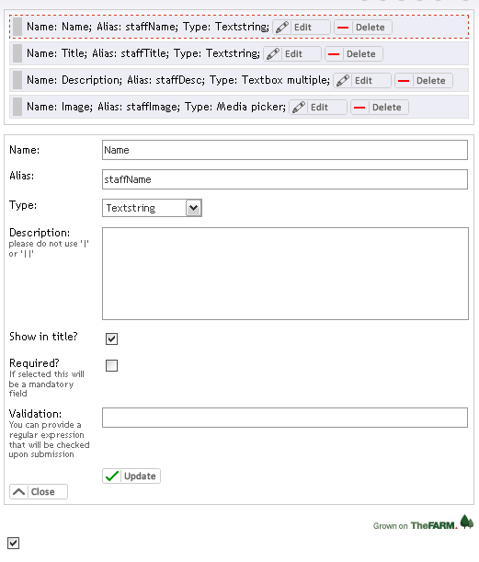Click pencil Edit icon for staffDesc row
Viewport: 479px width, 562px height.
click(343, 81)
